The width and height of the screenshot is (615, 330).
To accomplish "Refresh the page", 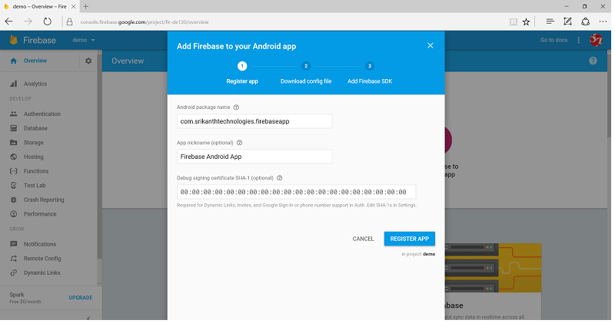I will [47, 21].
